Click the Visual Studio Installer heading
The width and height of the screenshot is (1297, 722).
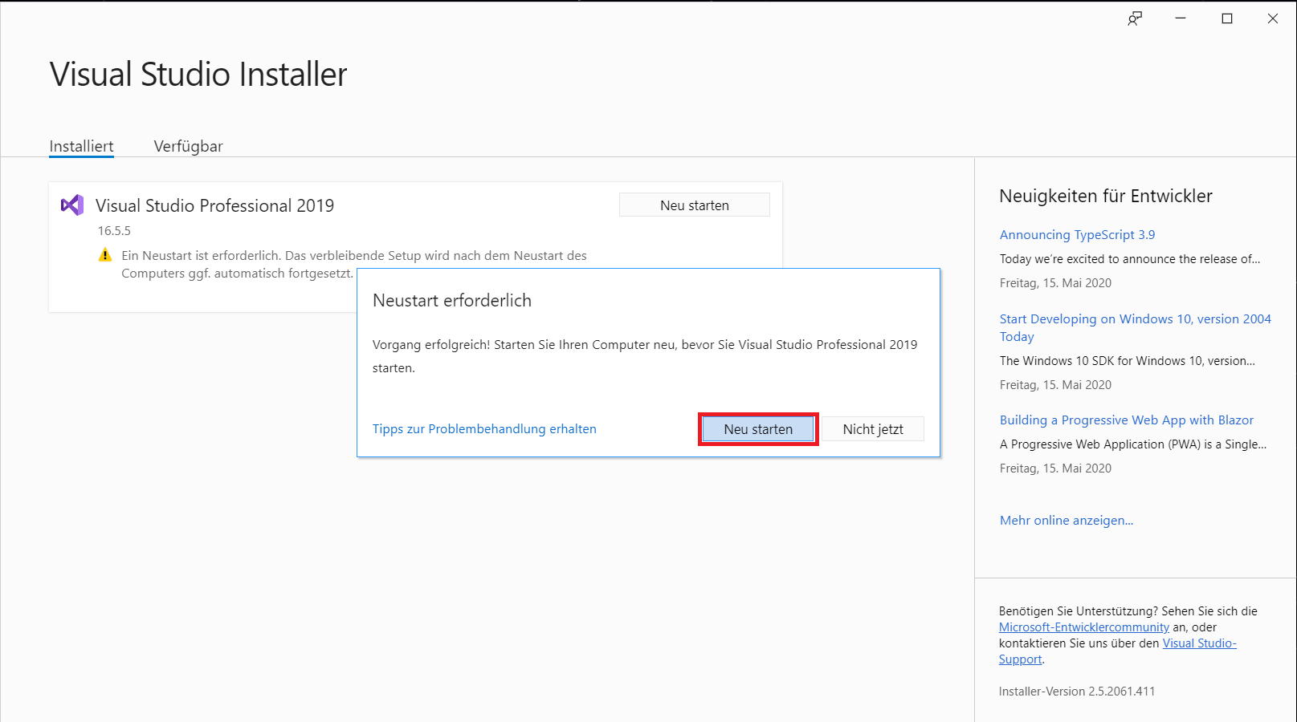pyautogui.click(x=198, y=75)
